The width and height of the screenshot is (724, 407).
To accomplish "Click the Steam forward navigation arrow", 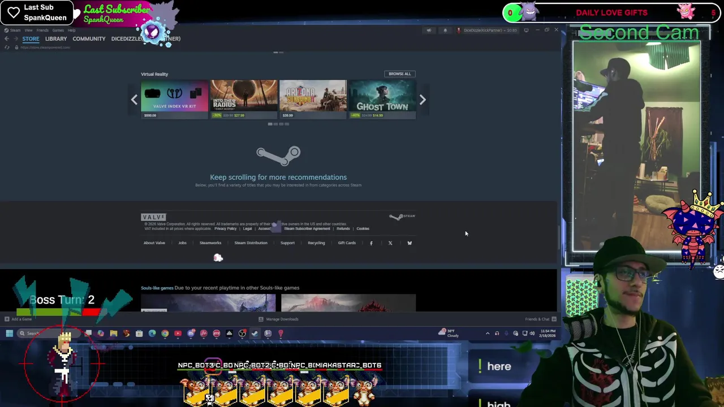I will click(x=15, y=38).
